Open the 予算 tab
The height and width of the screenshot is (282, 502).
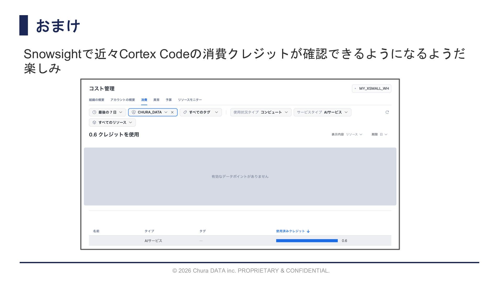pos(169,100)
